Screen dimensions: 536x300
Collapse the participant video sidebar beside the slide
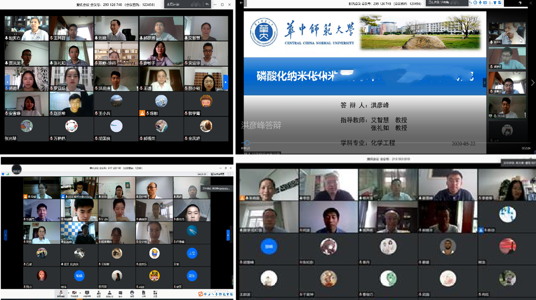[x=484, y=83]
